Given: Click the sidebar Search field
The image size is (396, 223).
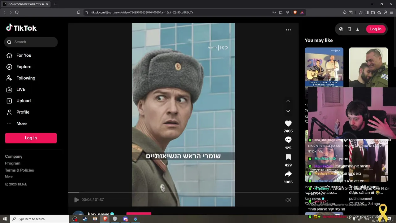Looking at the screenshot, I should pos(31,42).
